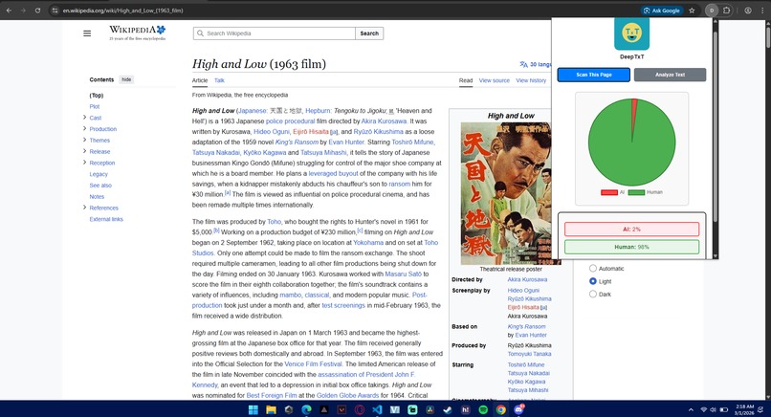Open Opera browser from the taskbar
Screen dimensions: 771x417
point(360,409)
